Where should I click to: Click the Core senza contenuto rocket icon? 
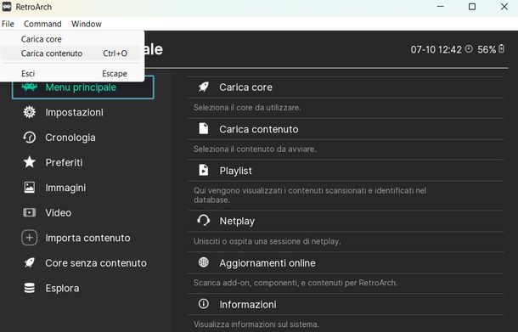[x=30, y=262]
